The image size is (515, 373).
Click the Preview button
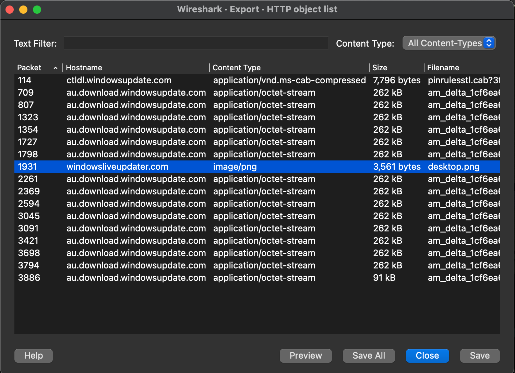306,356
